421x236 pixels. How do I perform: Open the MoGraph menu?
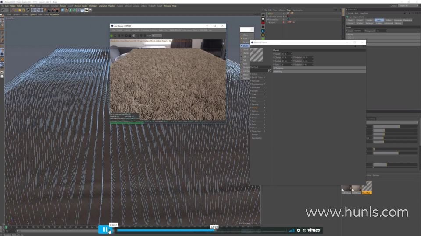point(93,6)
